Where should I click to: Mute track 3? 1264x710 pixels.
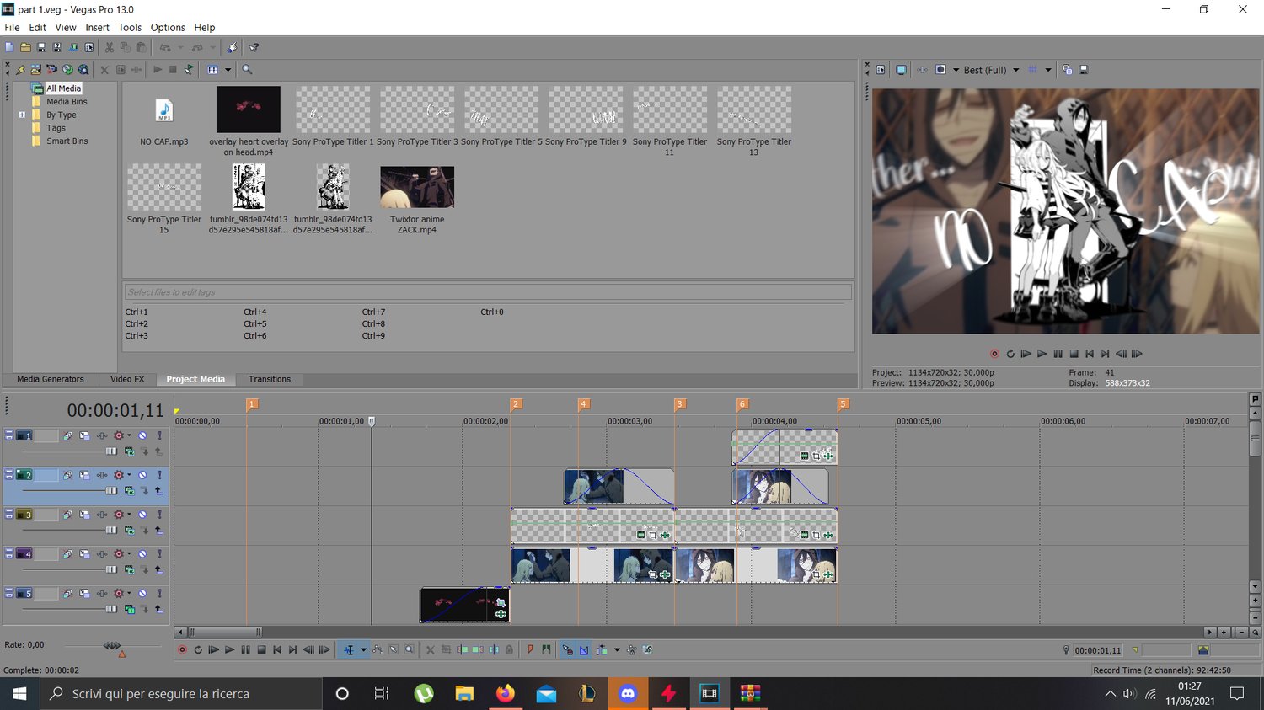point(142,515)
